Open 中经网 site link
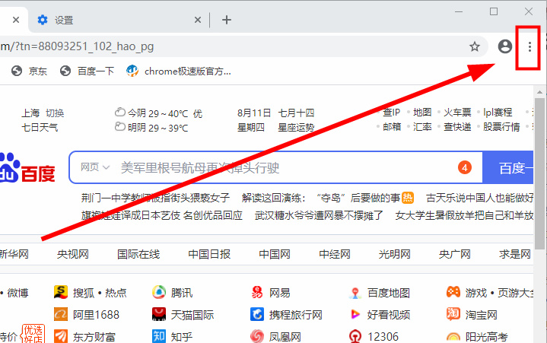This screenshot has height=343, width=547. 335,254
